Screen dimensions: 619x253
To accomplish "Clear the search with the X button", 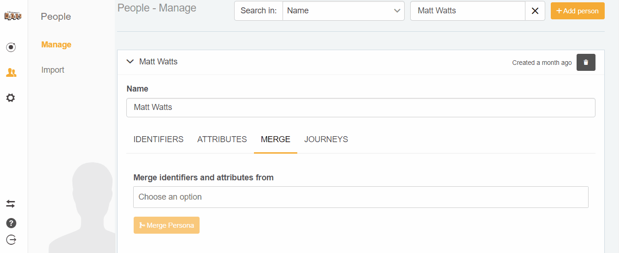I will click(x=535, y=11).
